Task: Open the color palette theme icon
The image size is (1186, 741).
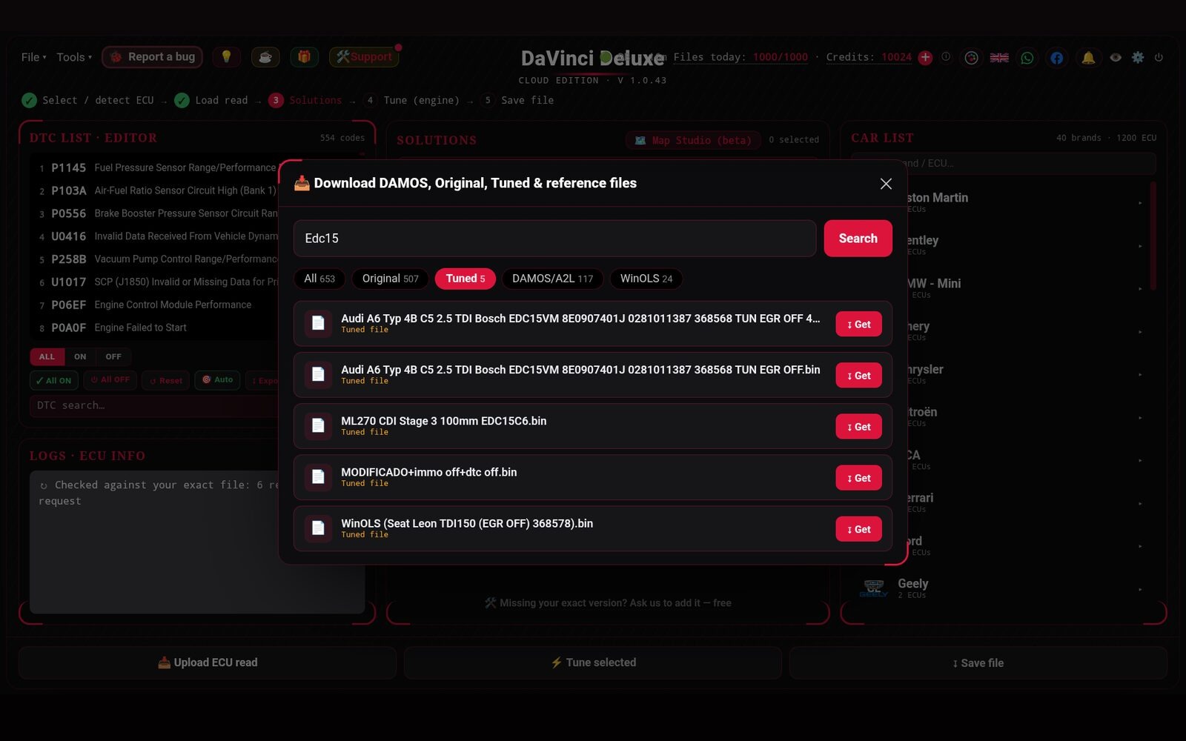Action: [x=971, y=57]
